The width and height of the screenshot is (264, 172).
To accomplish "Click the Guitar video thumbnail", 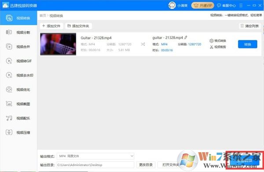I will [58, 44].
